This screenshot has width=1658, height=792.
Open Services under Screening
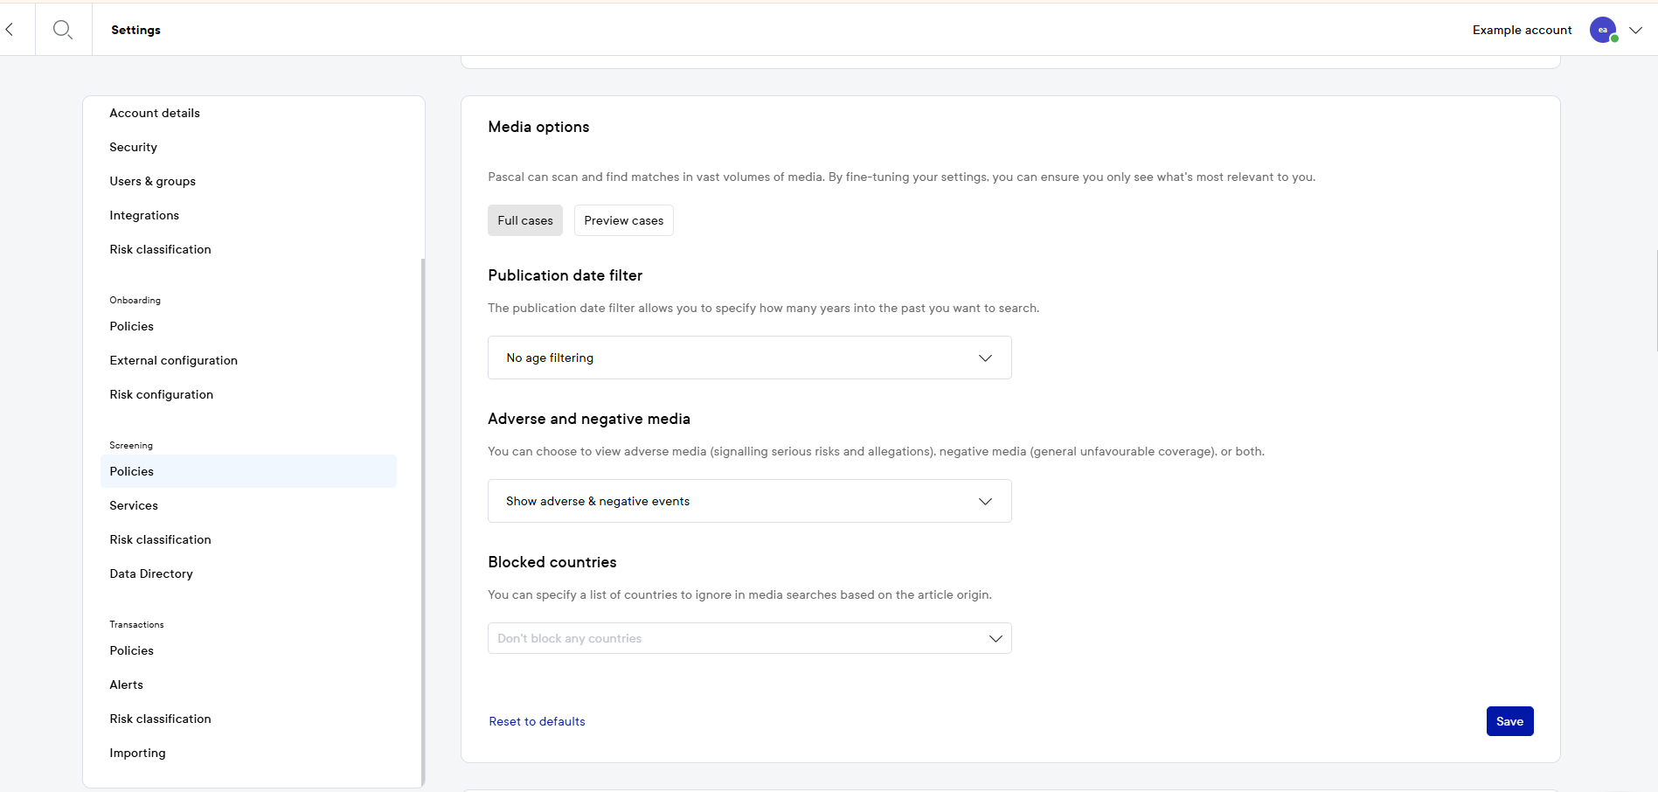point(134,505)
